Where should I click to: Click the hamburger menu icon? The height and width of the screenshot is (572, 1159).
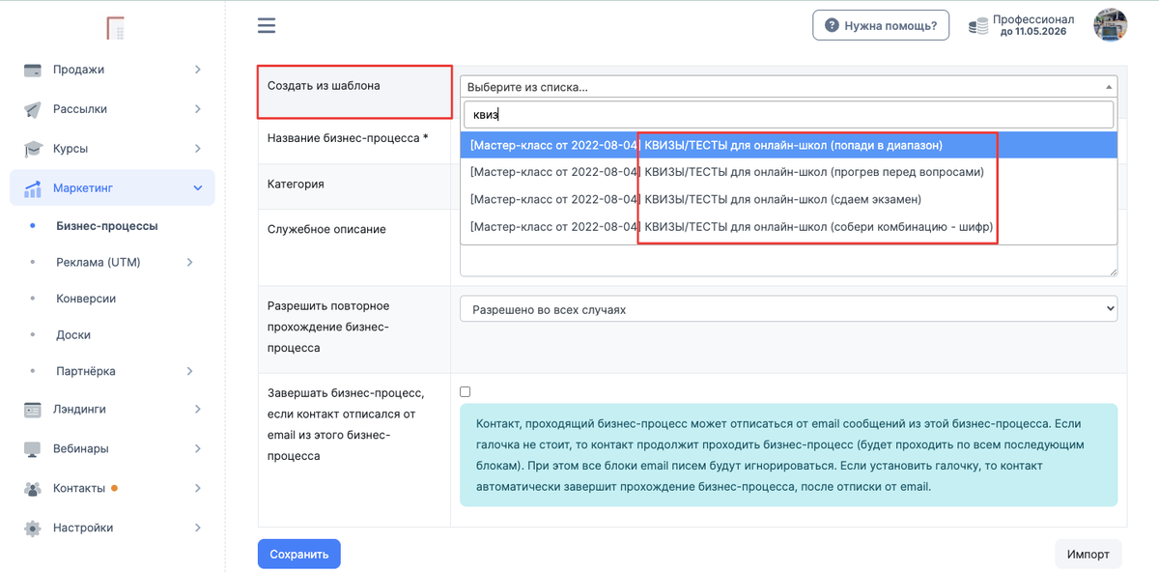(x=267, y=25)
